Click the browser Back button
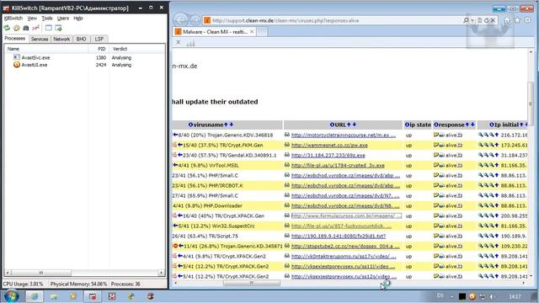The width and height of the screenshot is (539, 303). tap(180, 20)
